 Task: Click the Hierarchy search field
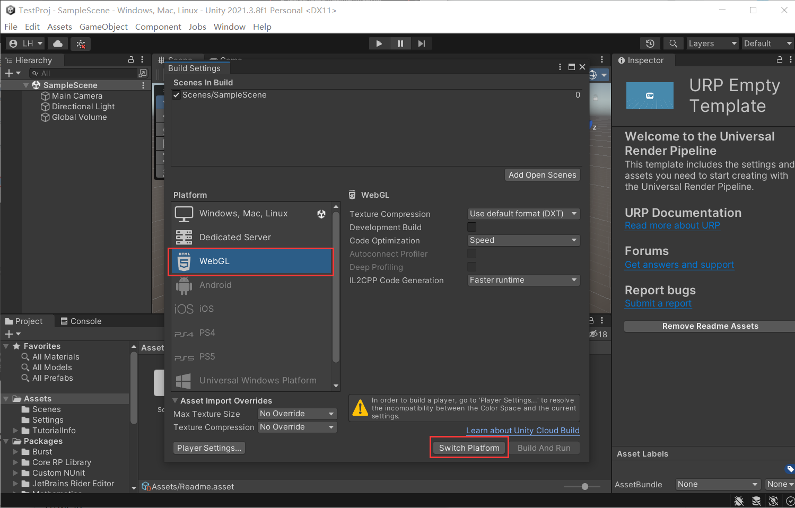coord(84,73)
